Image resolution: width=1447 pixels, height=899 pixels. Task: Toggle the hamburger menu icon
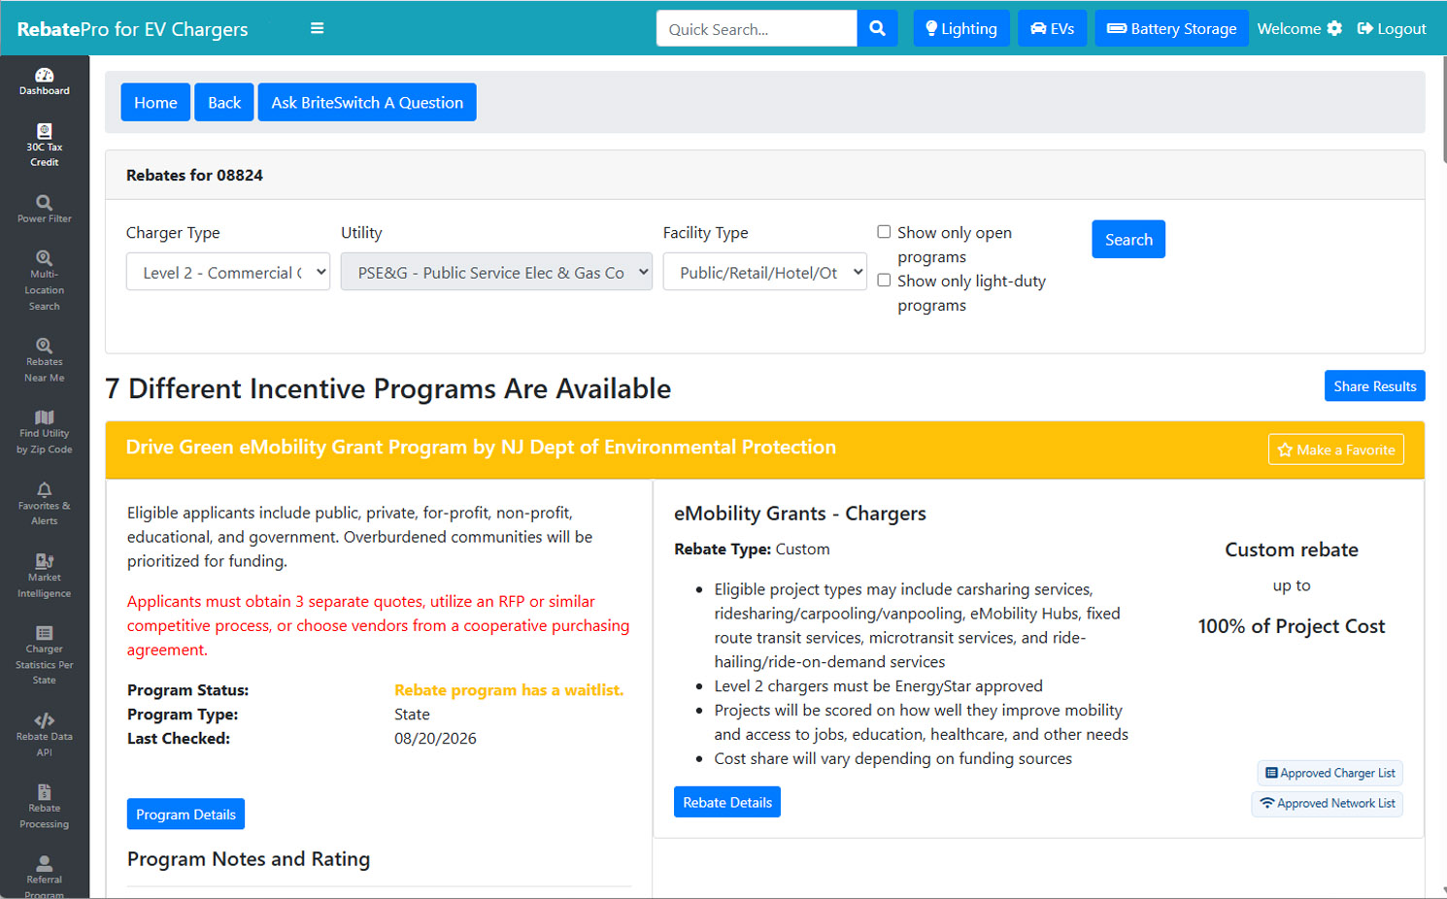coord(317,28)
